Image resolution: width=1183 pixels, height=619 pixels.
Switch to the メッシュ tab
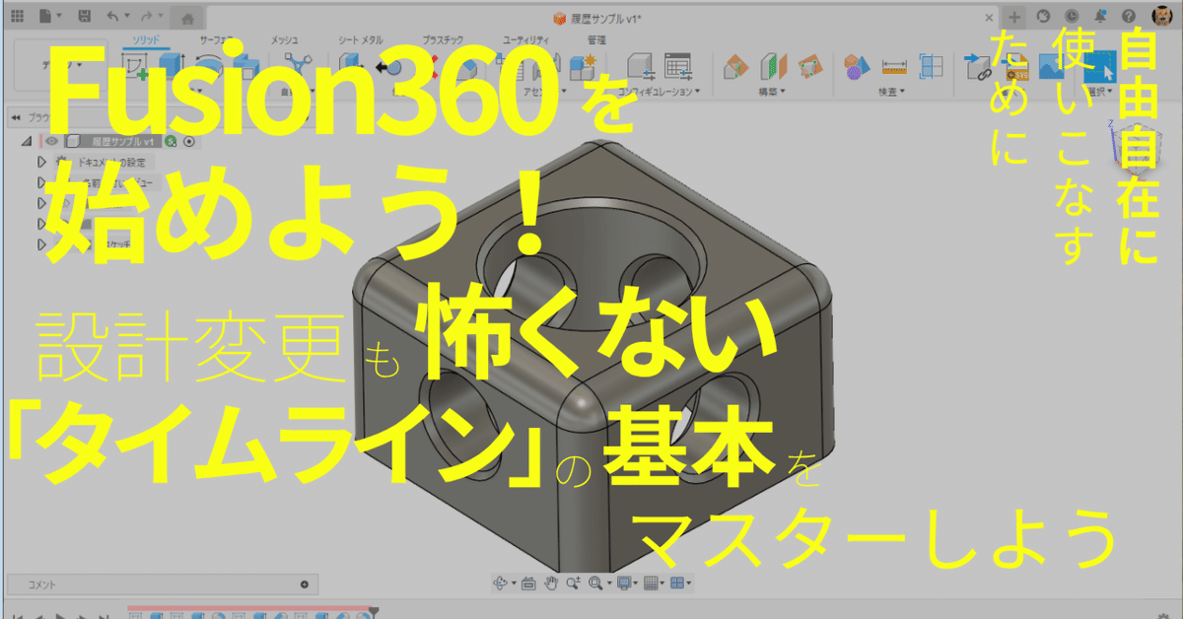click(x=285, y=39)
